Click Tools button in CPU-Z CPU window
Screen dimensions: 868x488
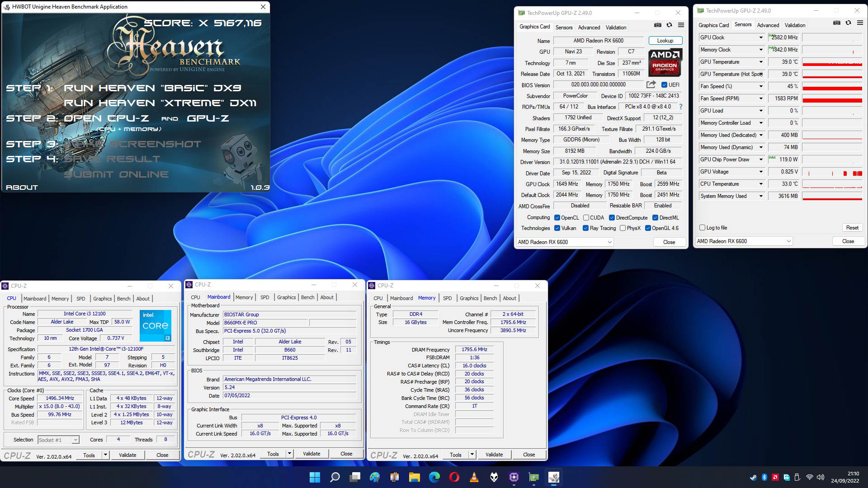(x=89, y=455)
